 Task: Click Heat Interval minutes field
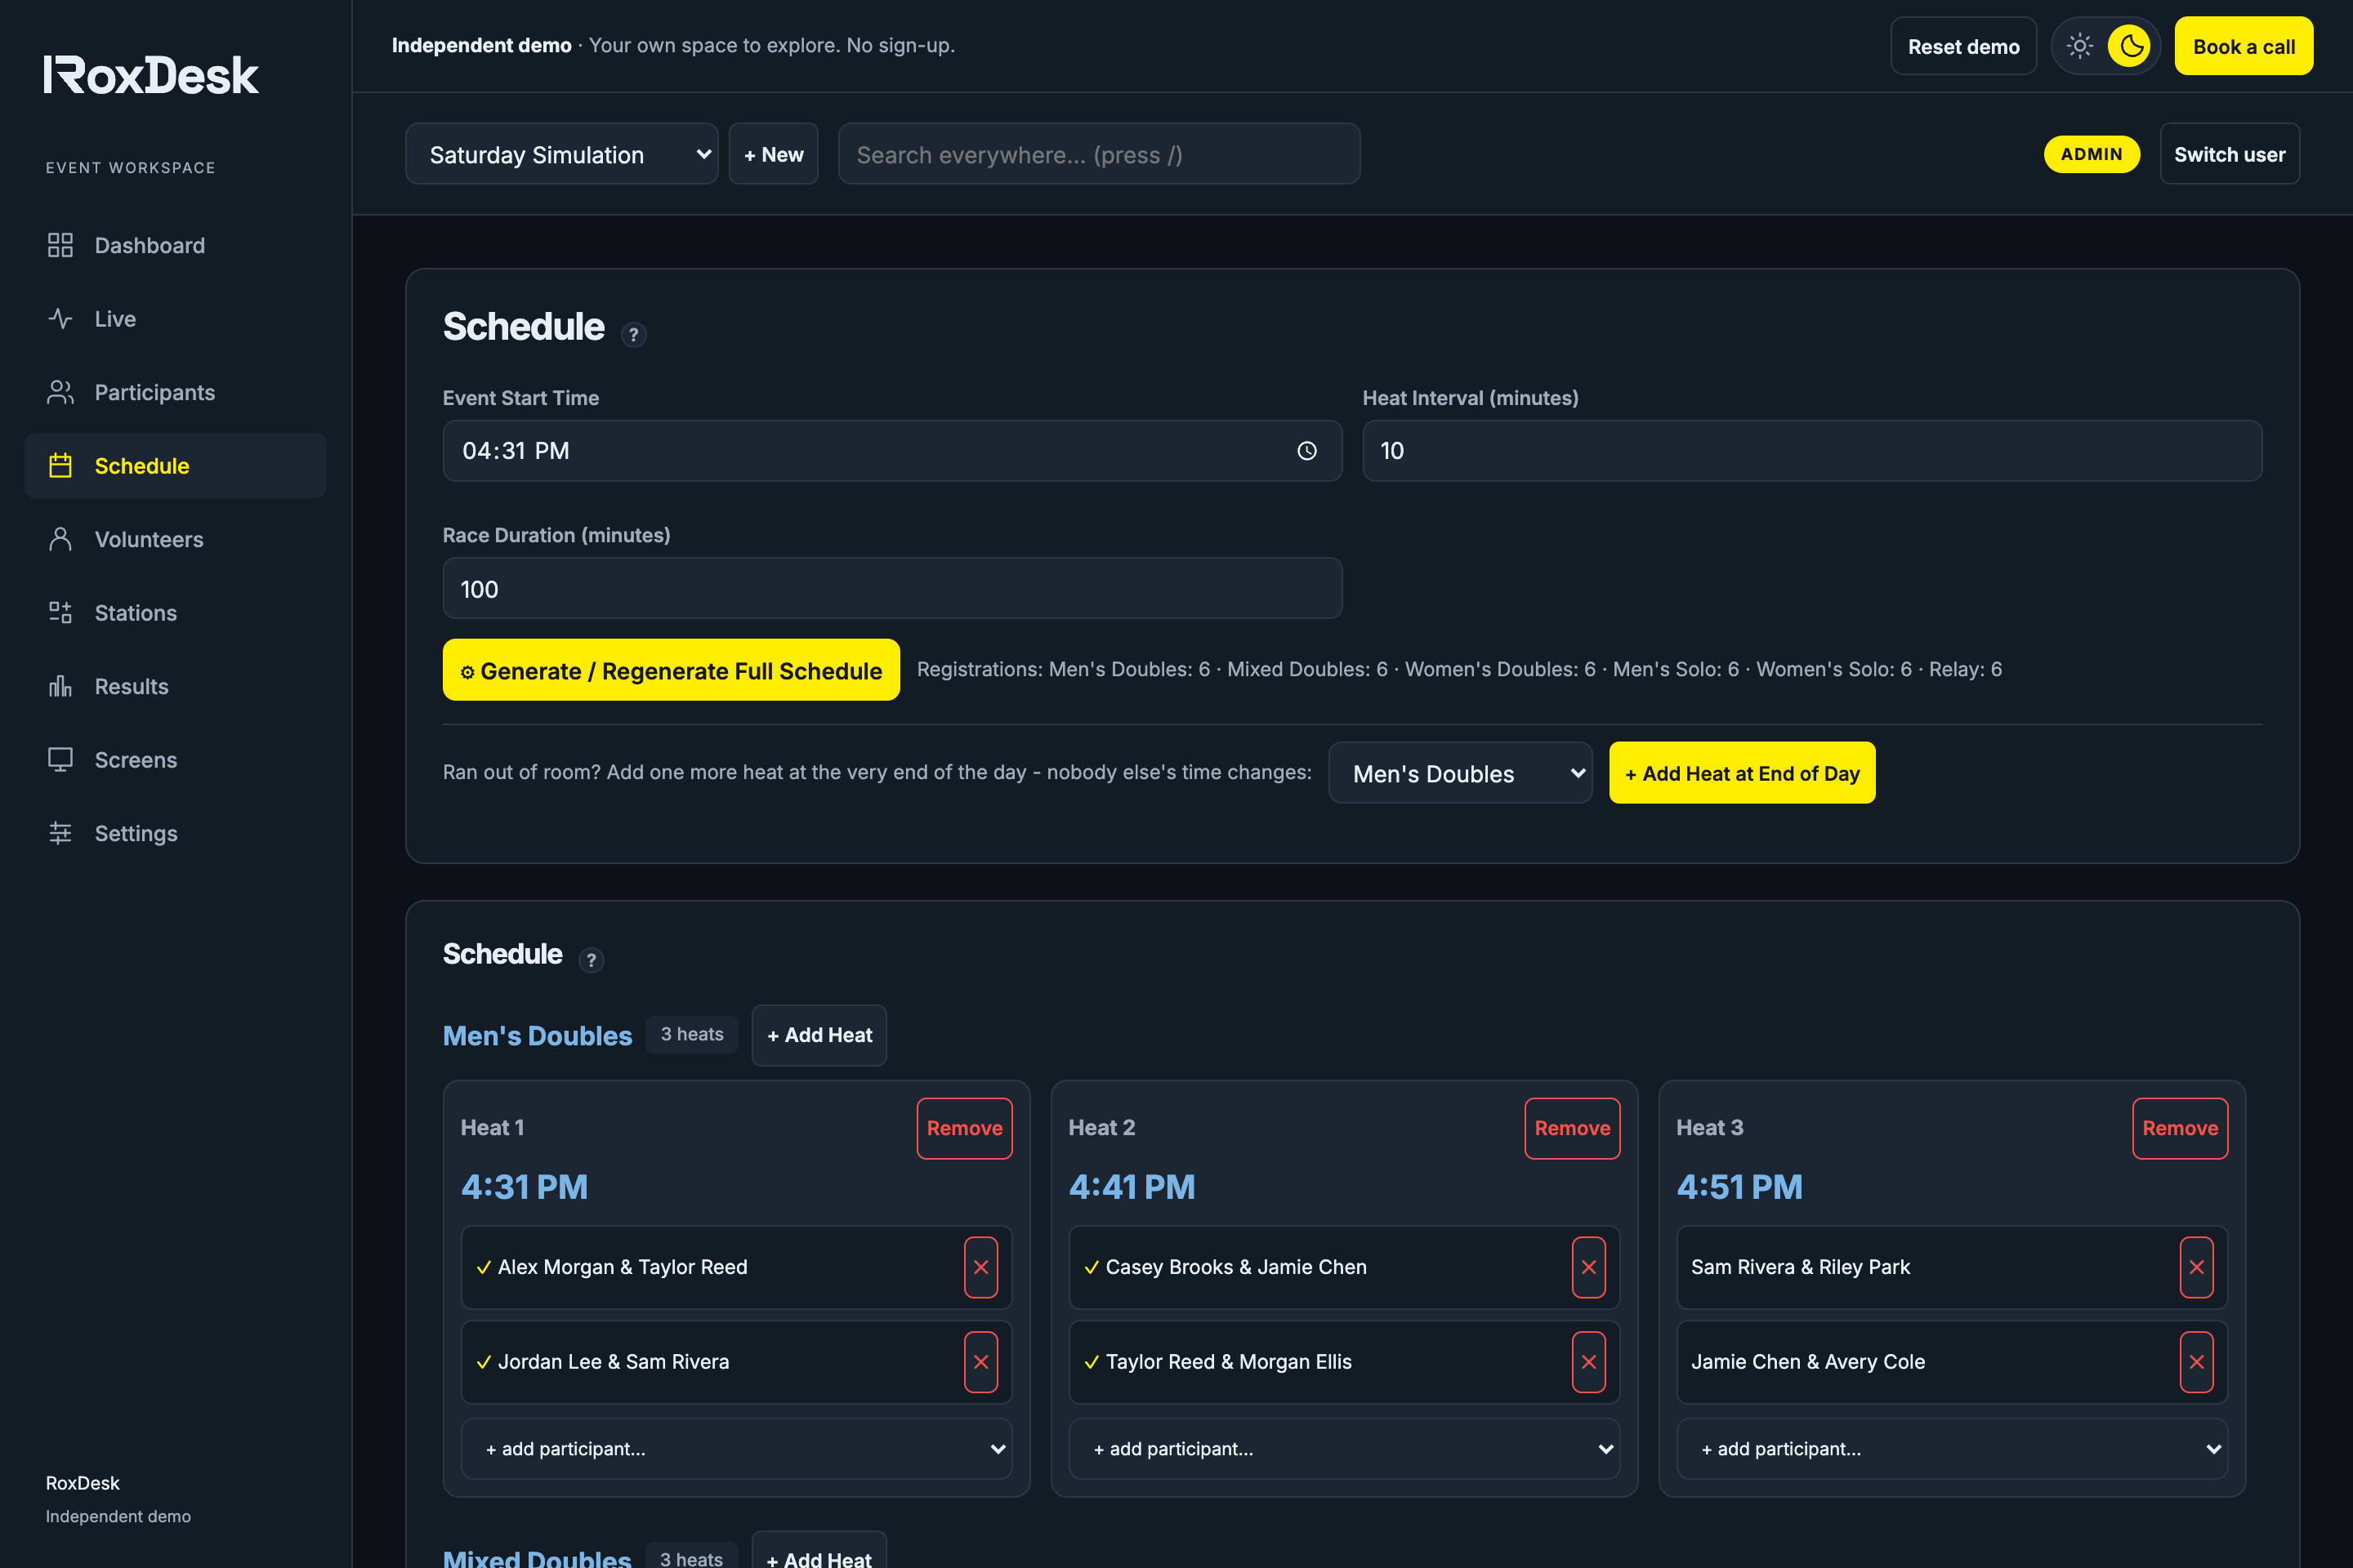[1813, 451]
